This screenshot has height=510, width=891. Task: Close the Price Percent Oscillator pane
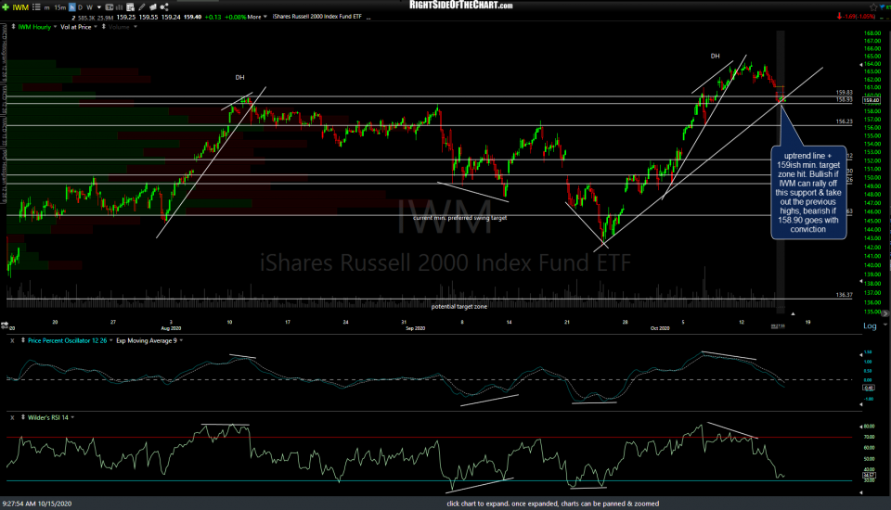pyautogui.click(x=12, y=340)
